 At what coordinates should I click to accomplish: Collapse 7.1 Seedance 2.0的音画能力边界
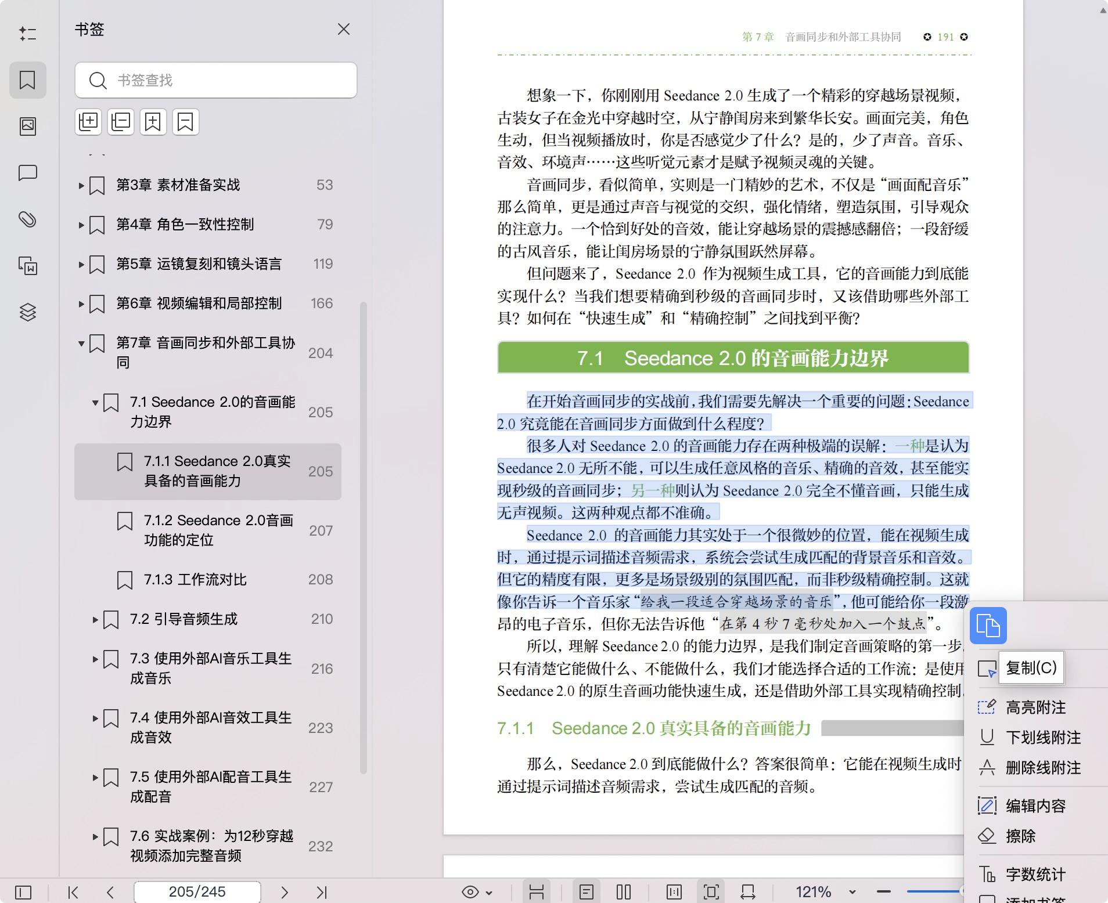(x=95, y=402)
